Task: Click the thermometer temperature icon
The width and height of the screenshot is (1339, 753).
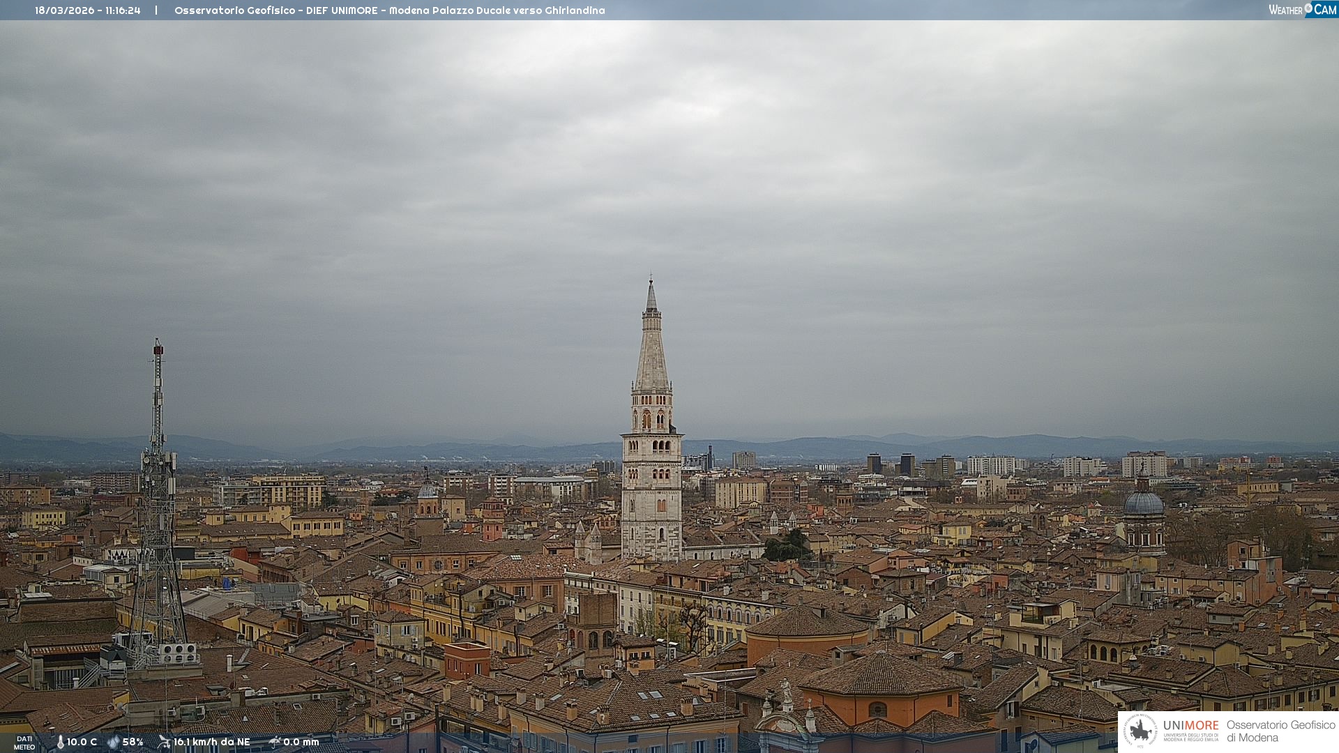Action: pos(60,742)
